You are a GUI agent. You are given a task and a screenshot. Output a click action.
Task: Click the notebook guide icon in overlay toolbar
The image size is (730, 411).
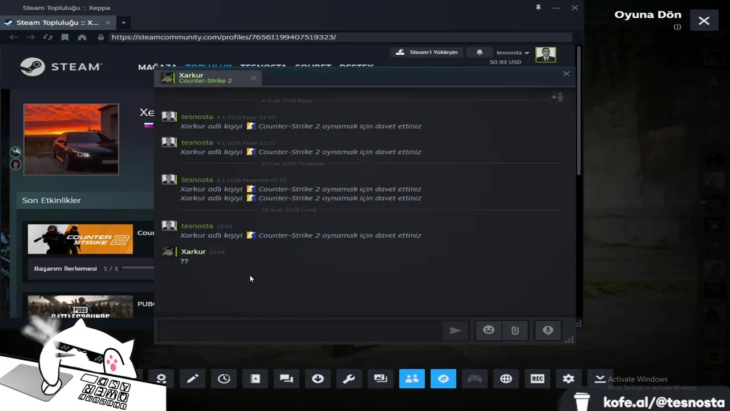(x=255, y=378)
